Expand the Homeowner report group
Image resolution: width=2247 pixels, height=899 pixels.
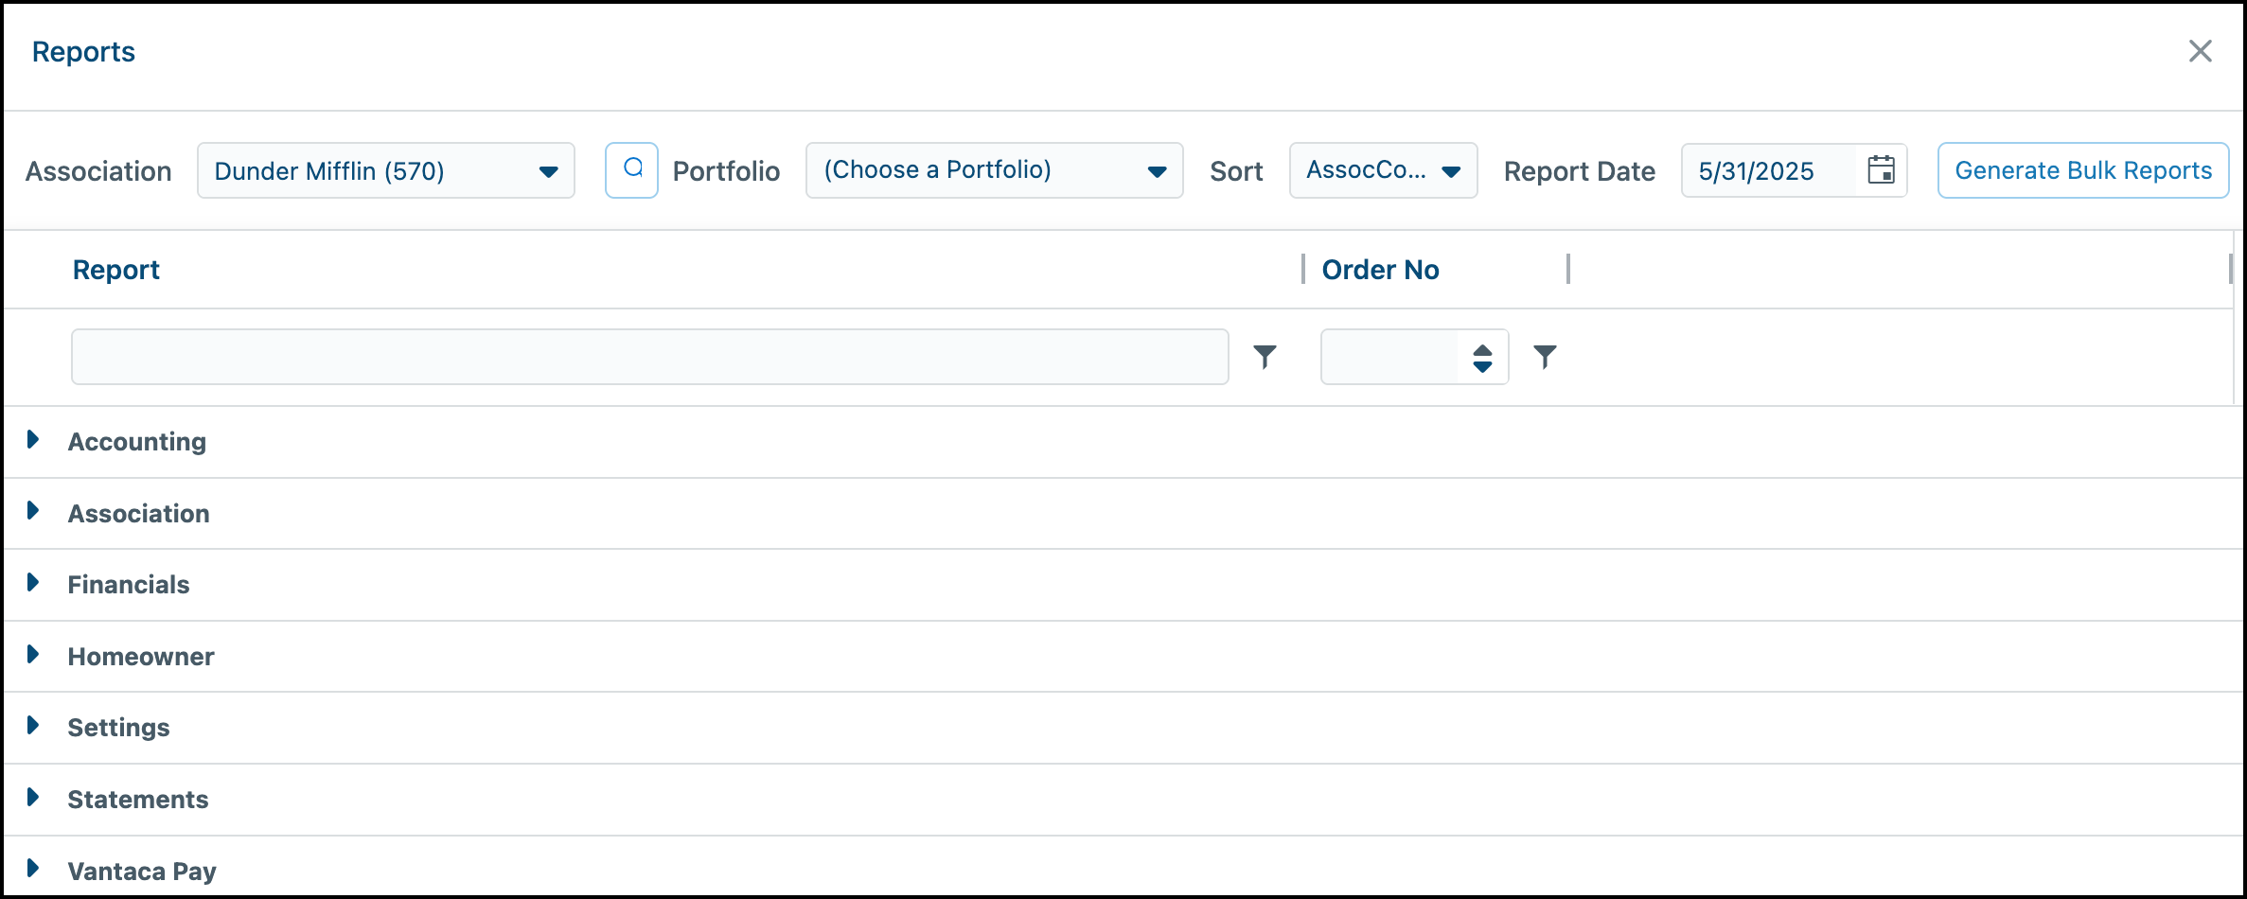click(33, 654)
